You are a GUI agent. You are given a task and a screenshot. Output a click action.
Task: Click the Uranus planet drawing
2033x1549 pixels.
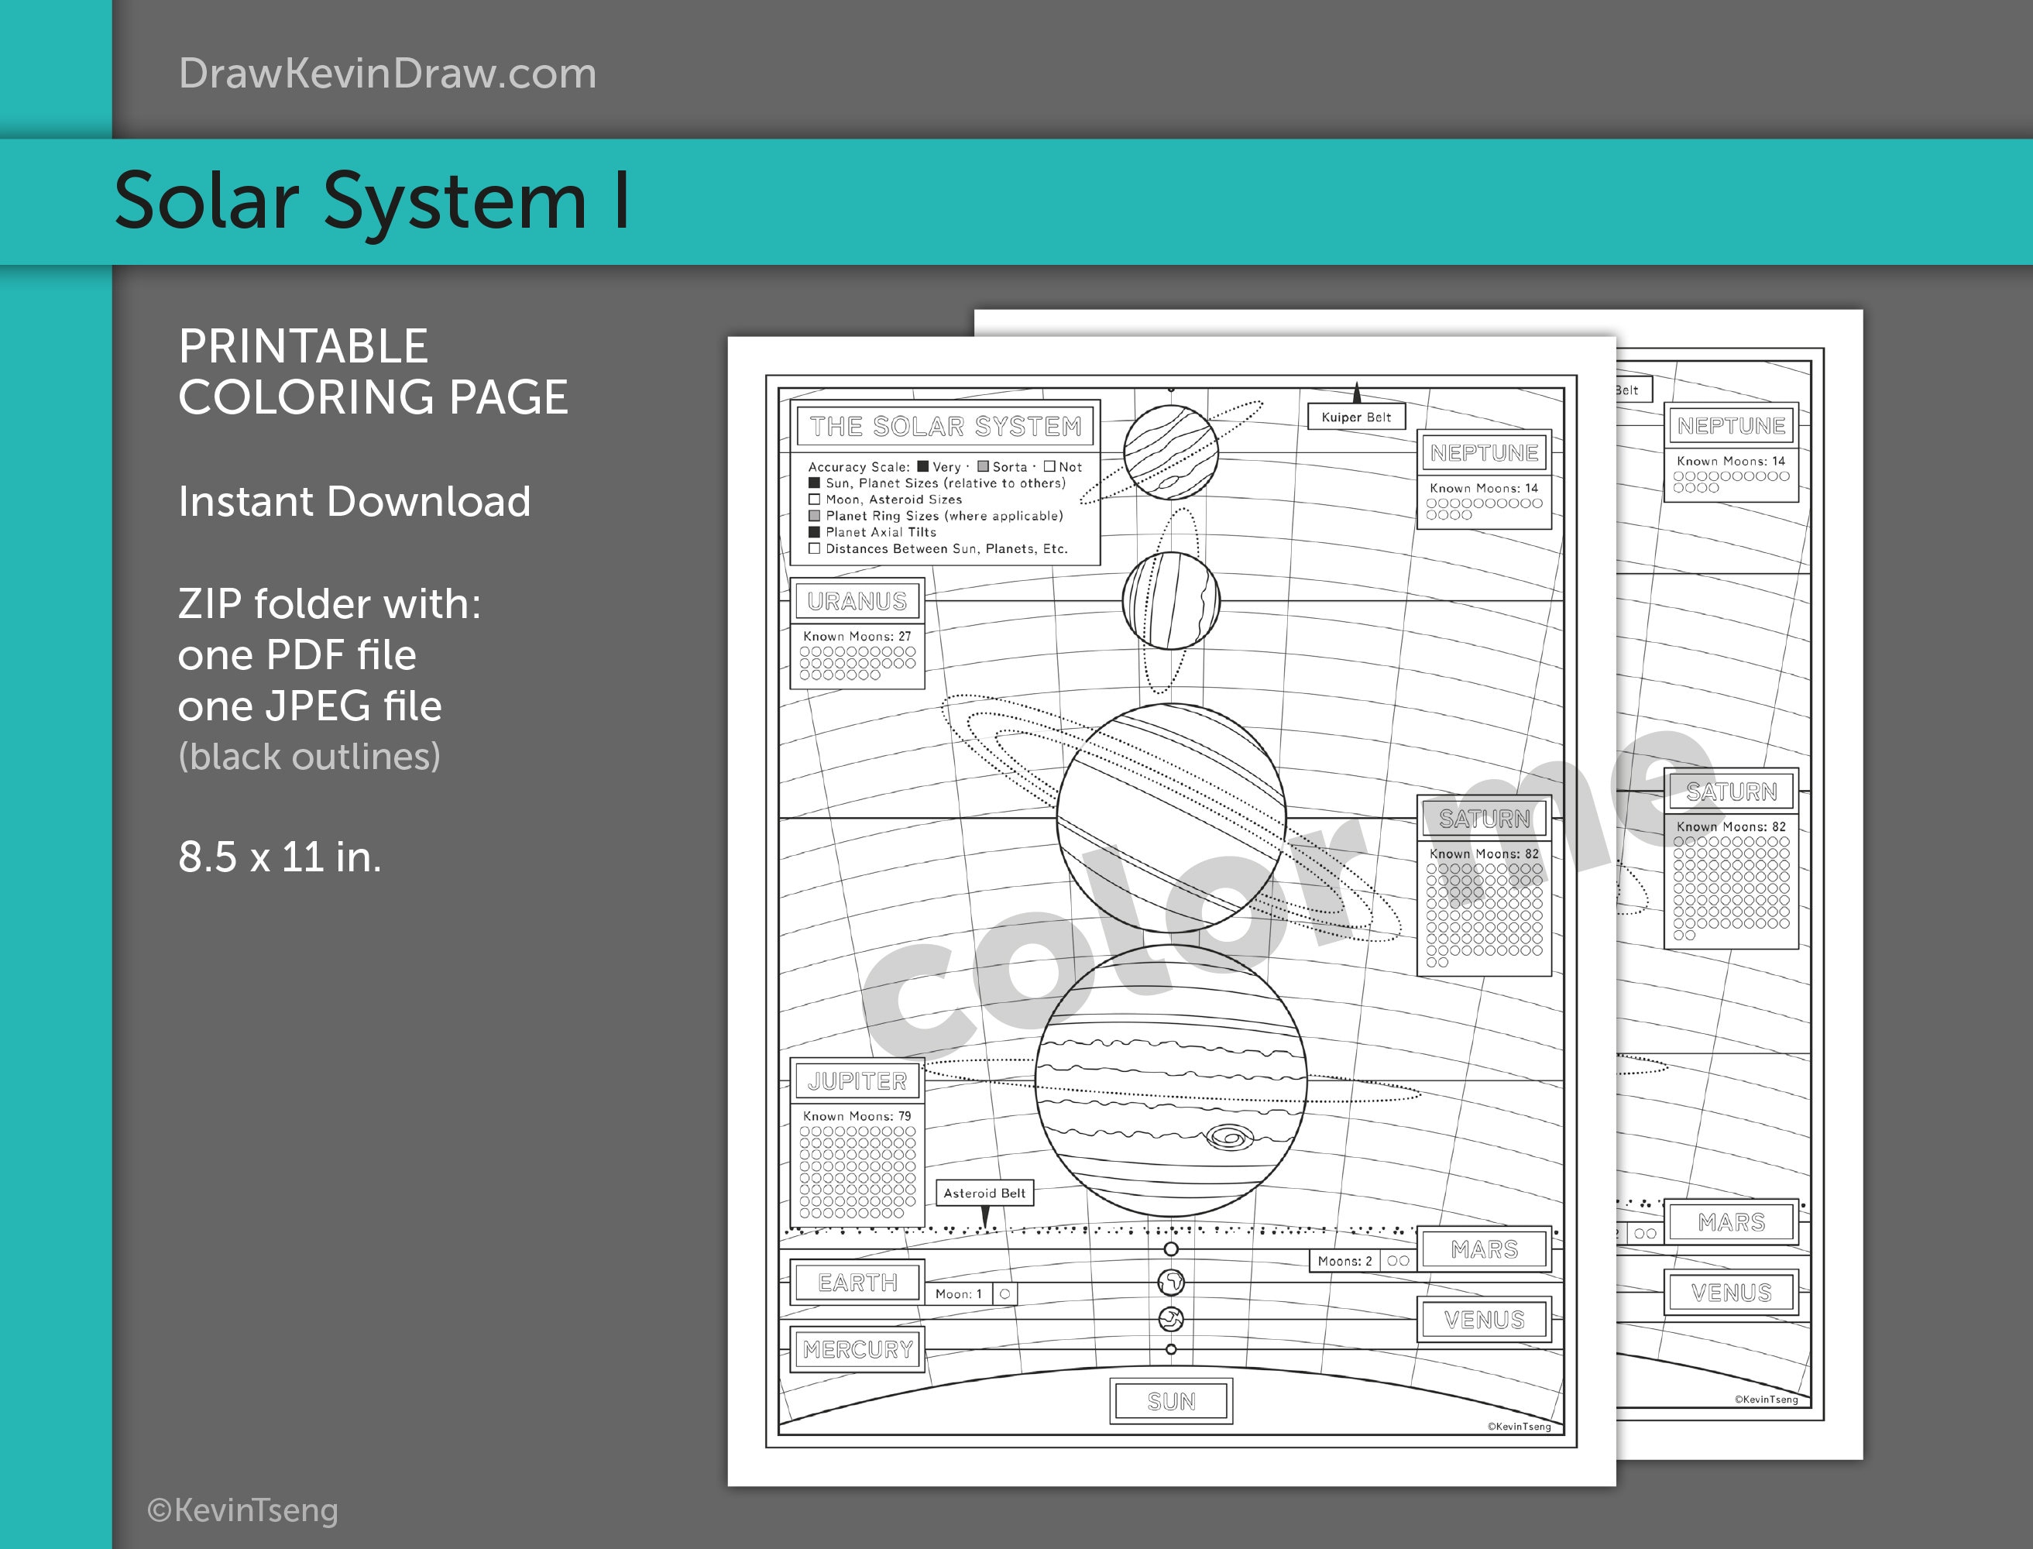coord(1171,599)
